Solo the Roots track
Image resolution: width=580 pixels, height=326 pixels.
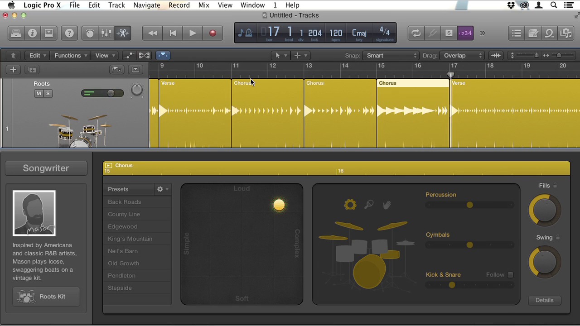(x=48, y=93)
